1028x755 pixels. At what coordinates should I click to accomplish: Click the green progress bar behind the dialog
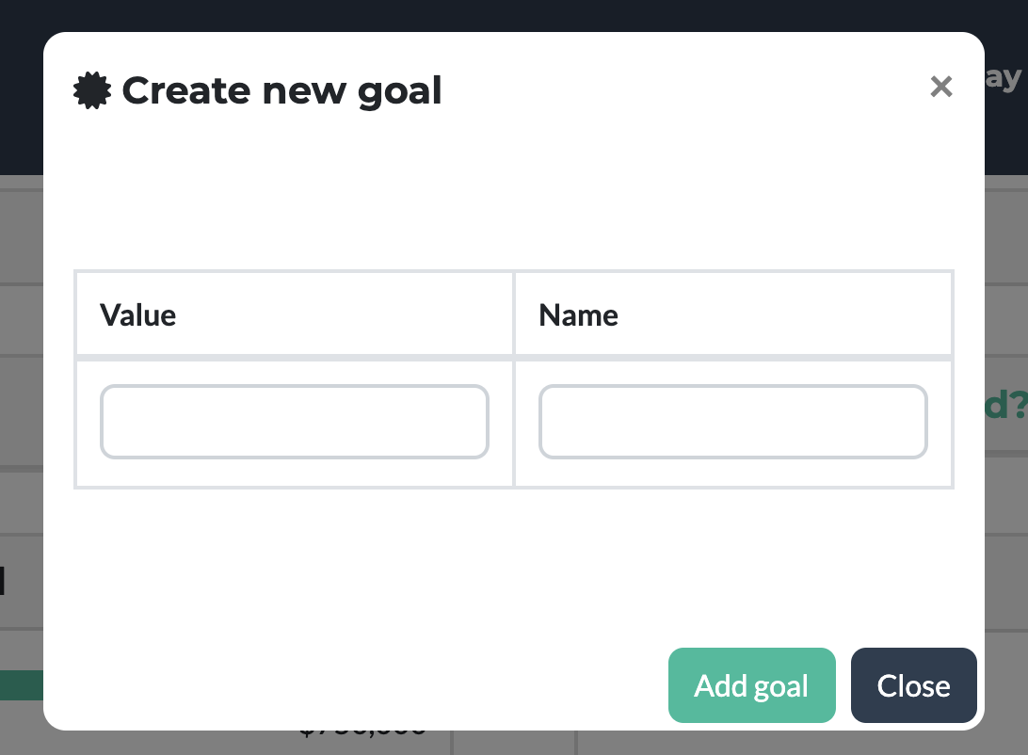[22, 685]
